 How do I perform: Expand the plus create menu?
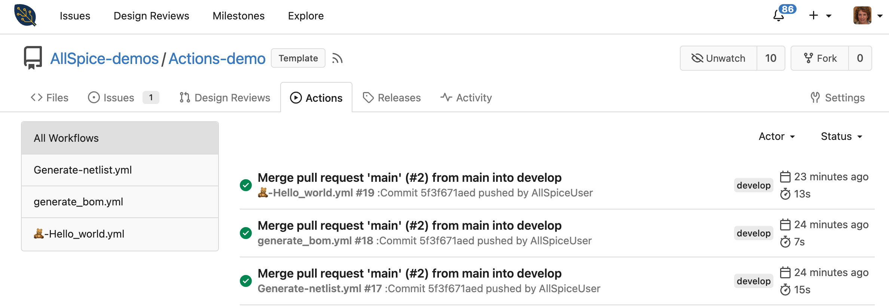(820, 16)
